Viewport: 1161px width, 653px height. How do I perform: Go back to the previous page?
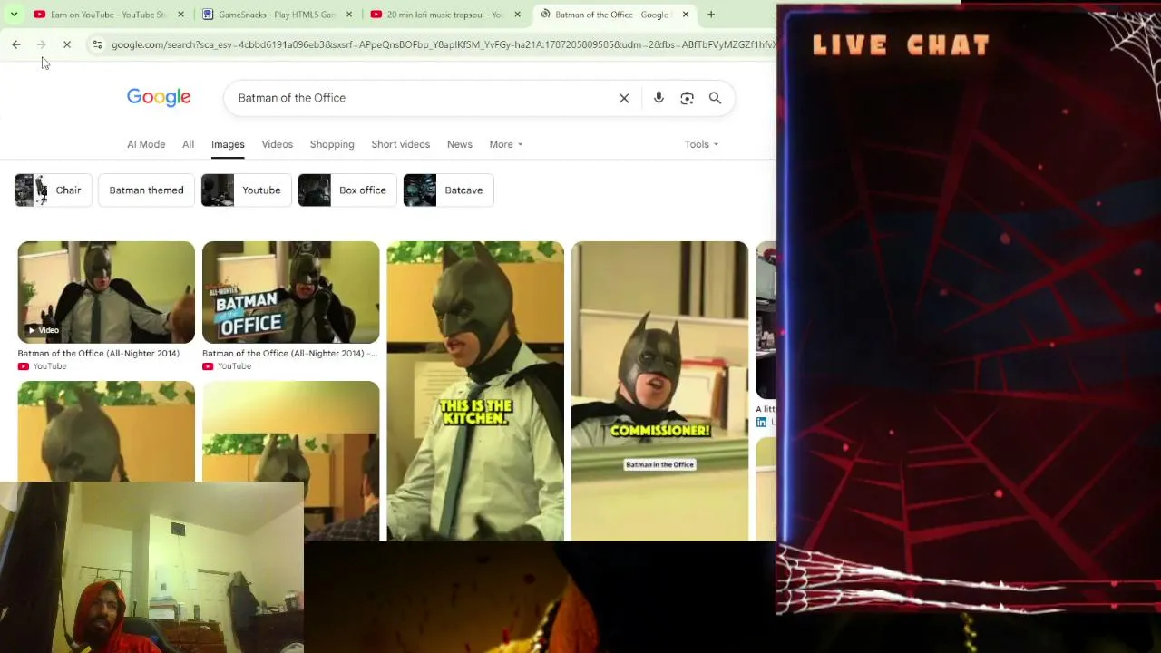[16, 44]
